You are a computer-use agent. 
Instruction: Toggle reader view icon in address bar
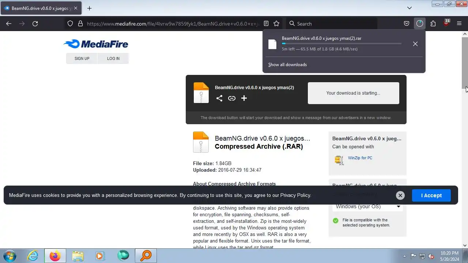pyautogui.click(x=266, y=23)
